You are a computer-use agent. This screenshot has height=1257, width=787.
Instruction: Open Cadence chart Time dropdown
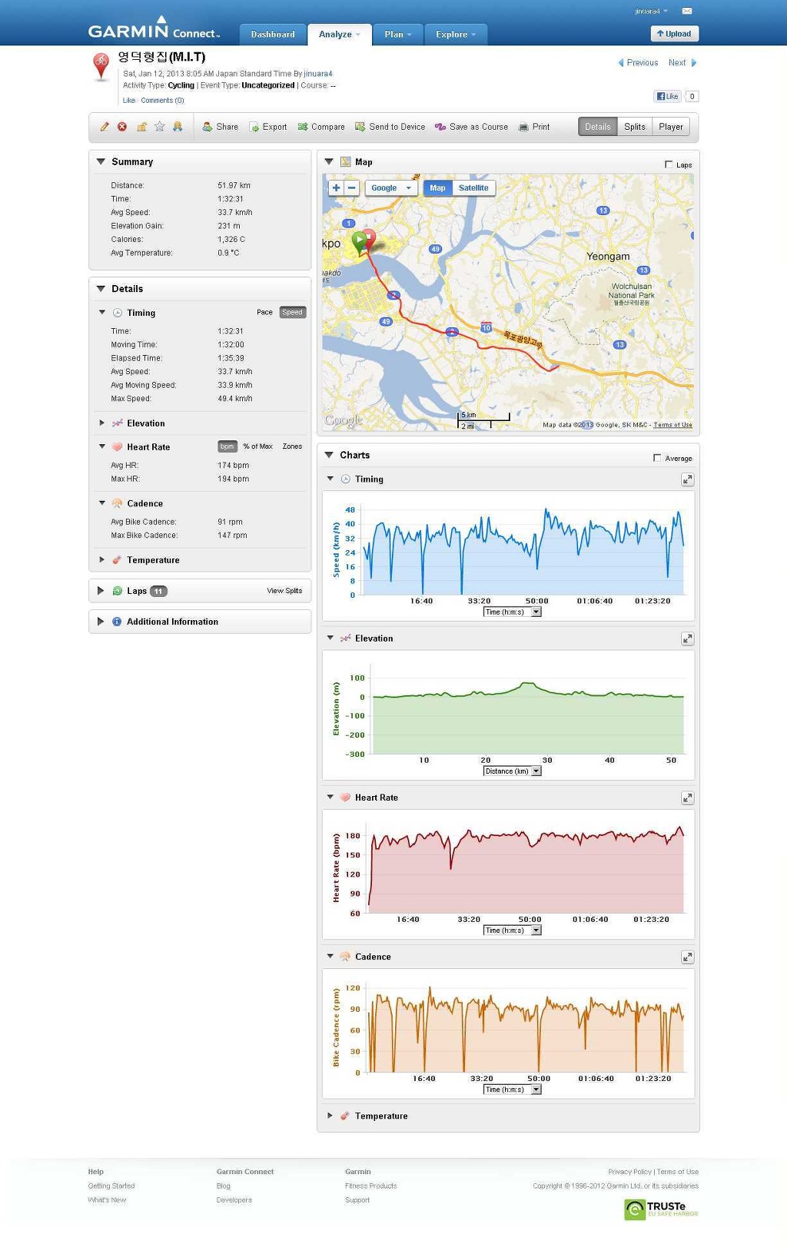(x=513, y=1090)
